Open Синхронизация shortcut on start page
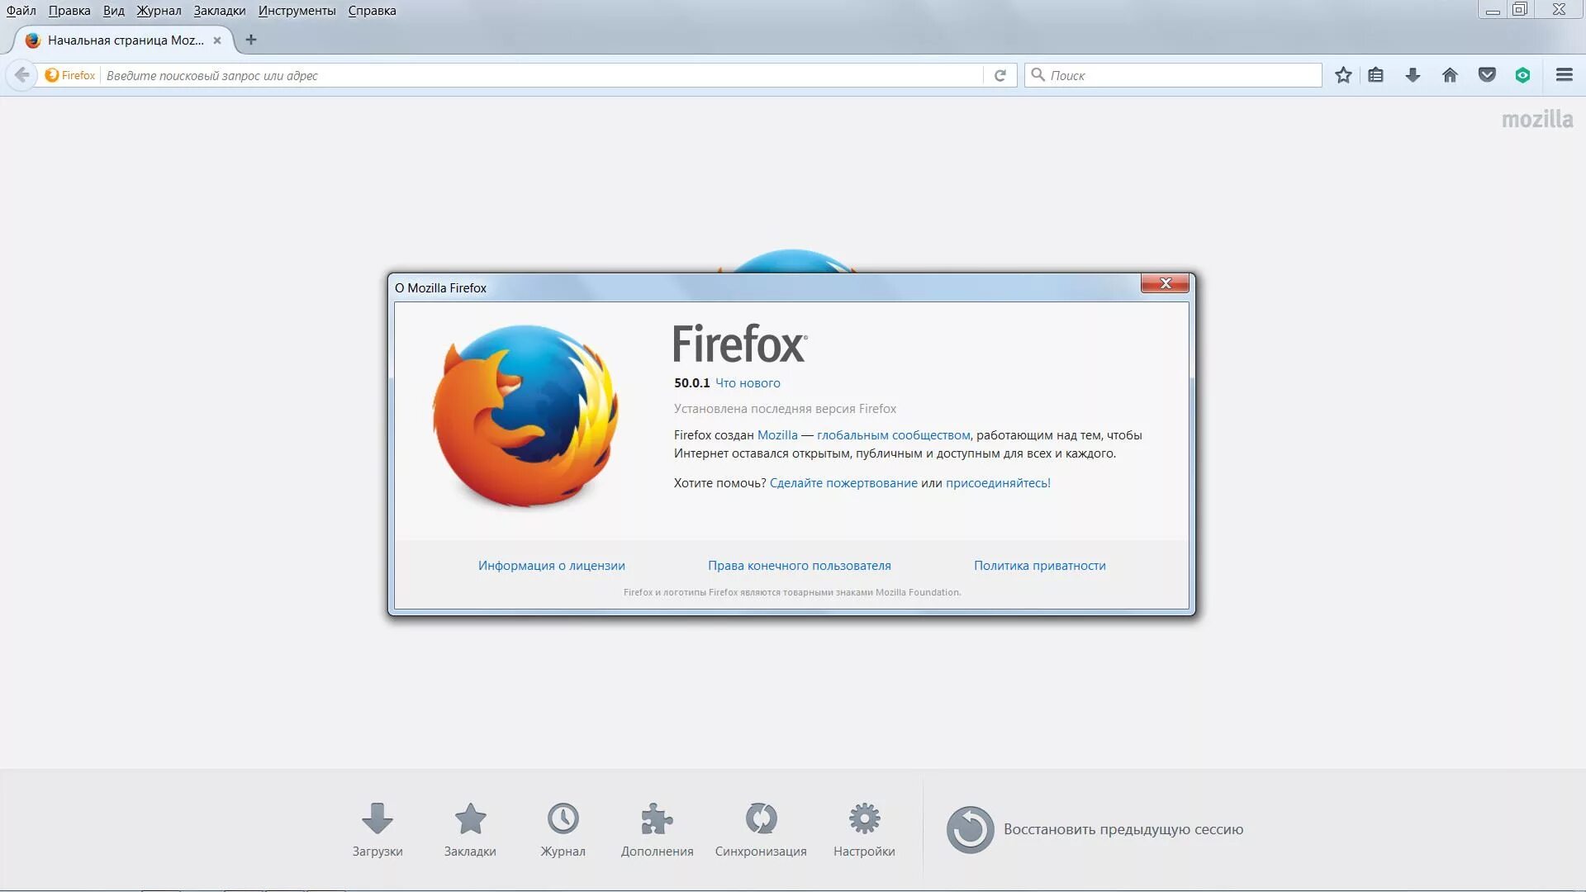This screenshot has height=892, width=1586. click(761, 829)
